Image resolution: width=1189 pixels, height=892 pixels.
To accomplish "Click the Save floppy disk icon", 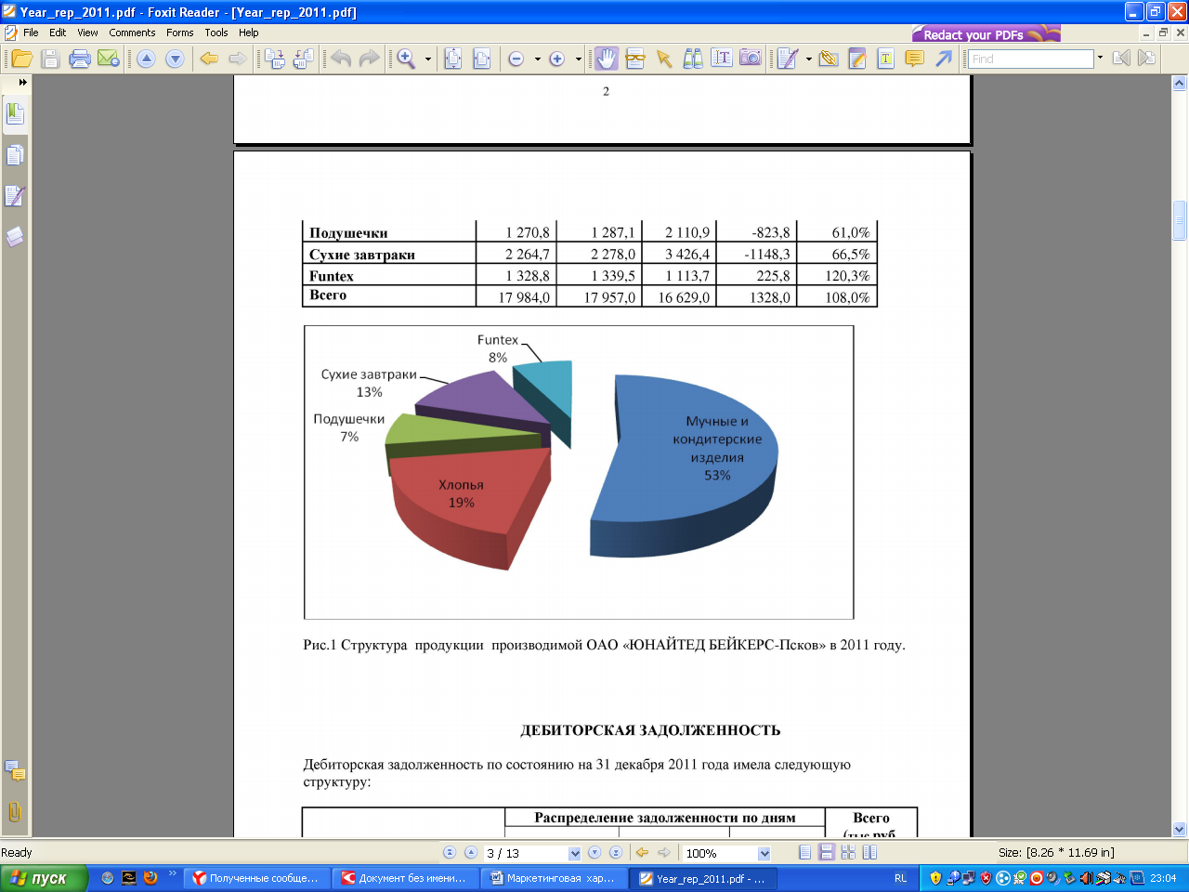I will [x=51, y=59].
